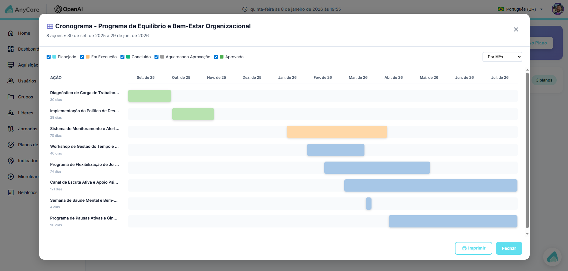The width and height of the screenshot is (568, 271).
Task: Open the AnyCare chat assistant icon
Action: [552, 257]
